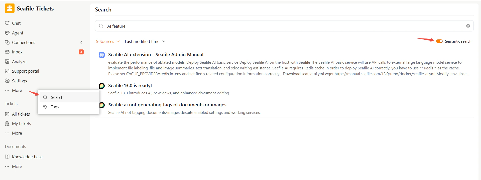The width and height of the screenshot is (481, 180).
Task: Click the Chat bubble icon
Action: click(7, 23)
